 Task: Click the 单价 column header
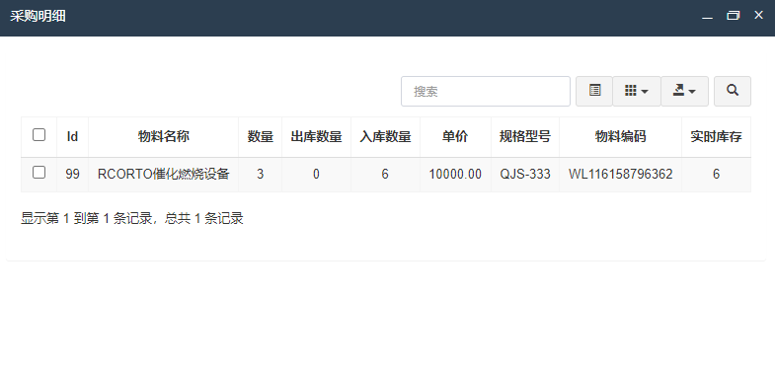point(455,137)
